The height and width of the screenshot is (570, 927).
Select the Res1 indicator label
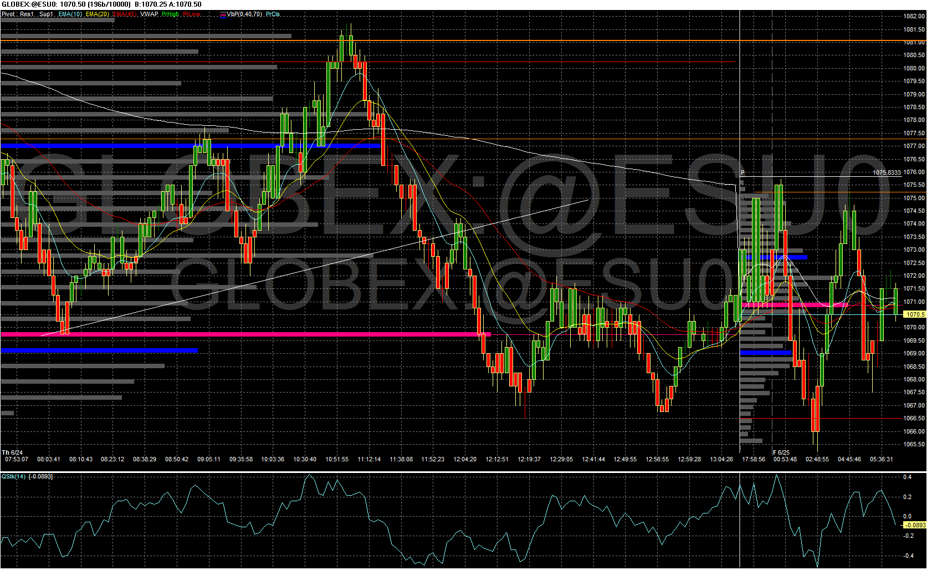27,14
